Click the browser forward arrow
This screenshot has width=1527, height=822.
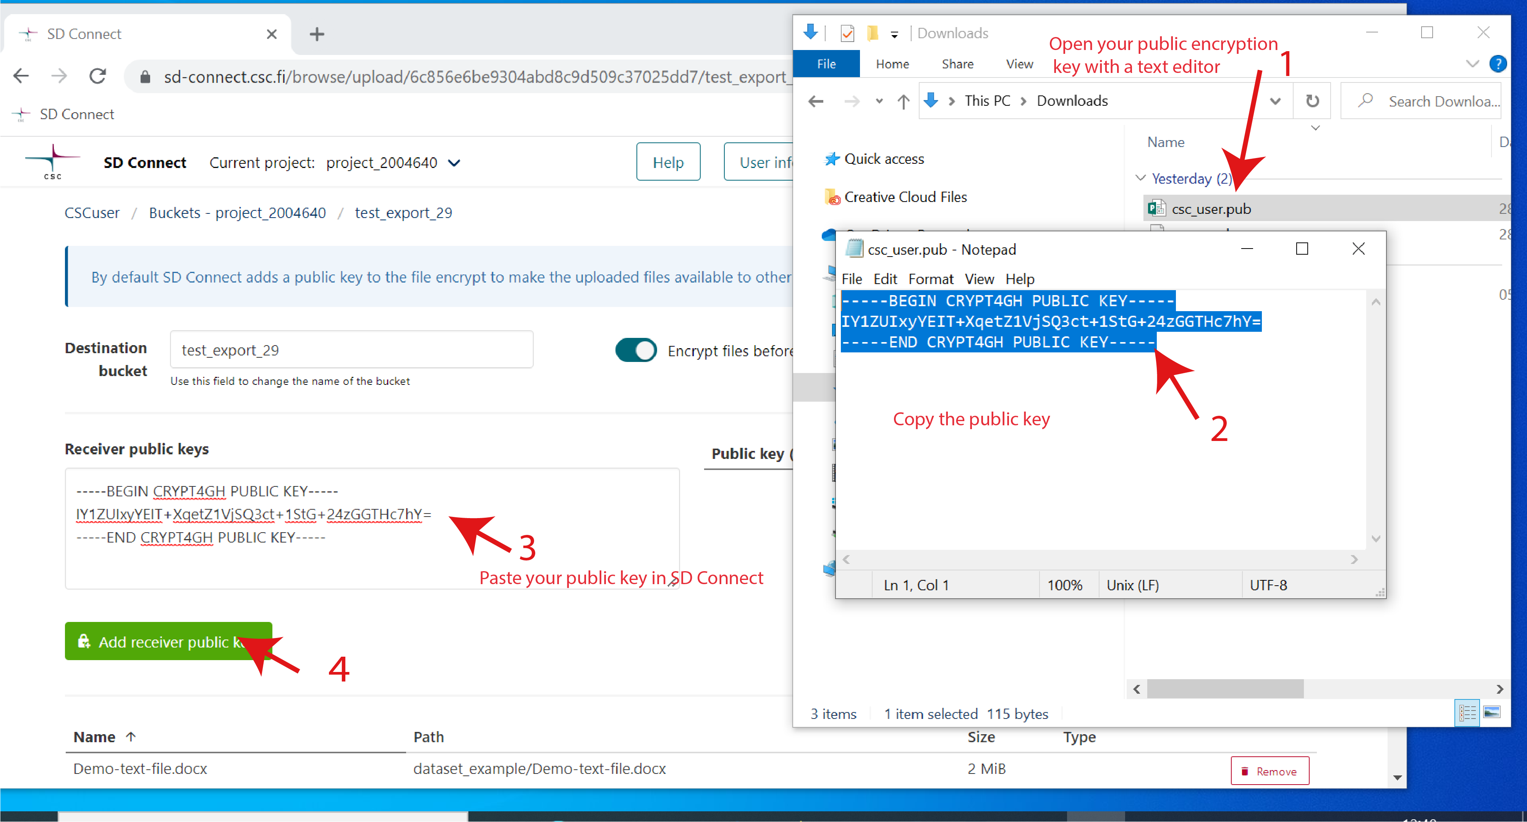point(59,76)
